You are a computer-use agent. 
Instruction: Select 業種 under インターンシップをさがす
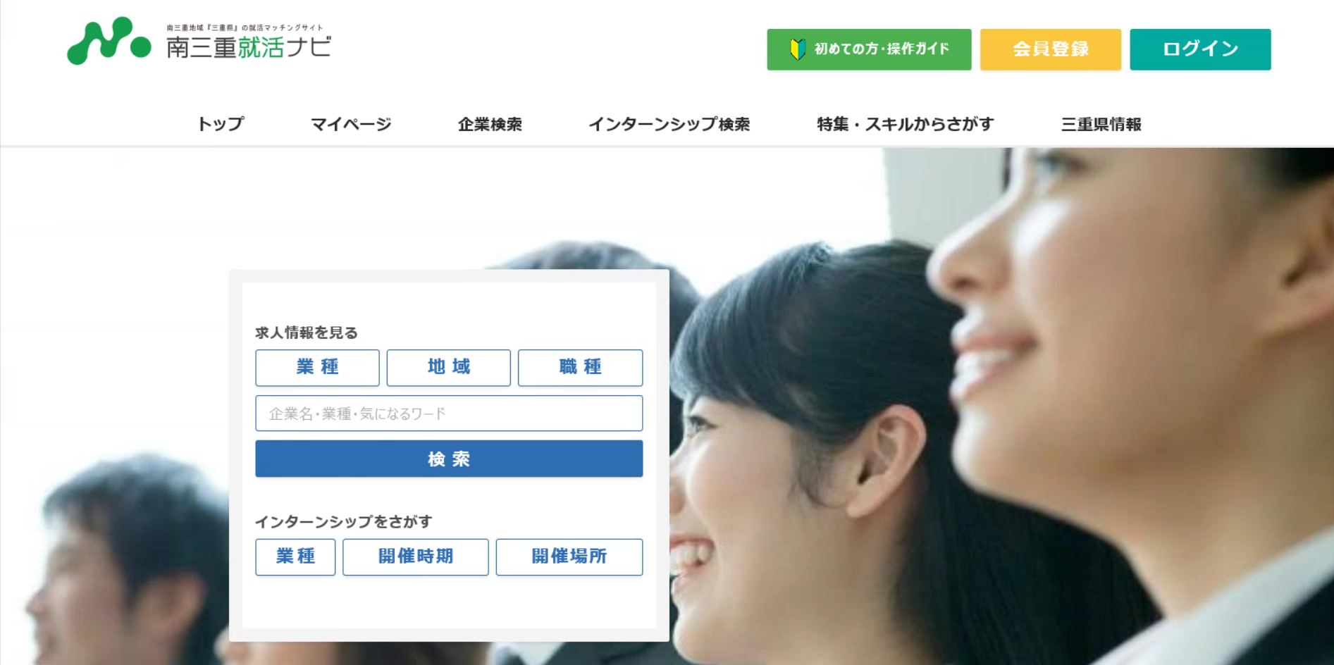[295, 557]
